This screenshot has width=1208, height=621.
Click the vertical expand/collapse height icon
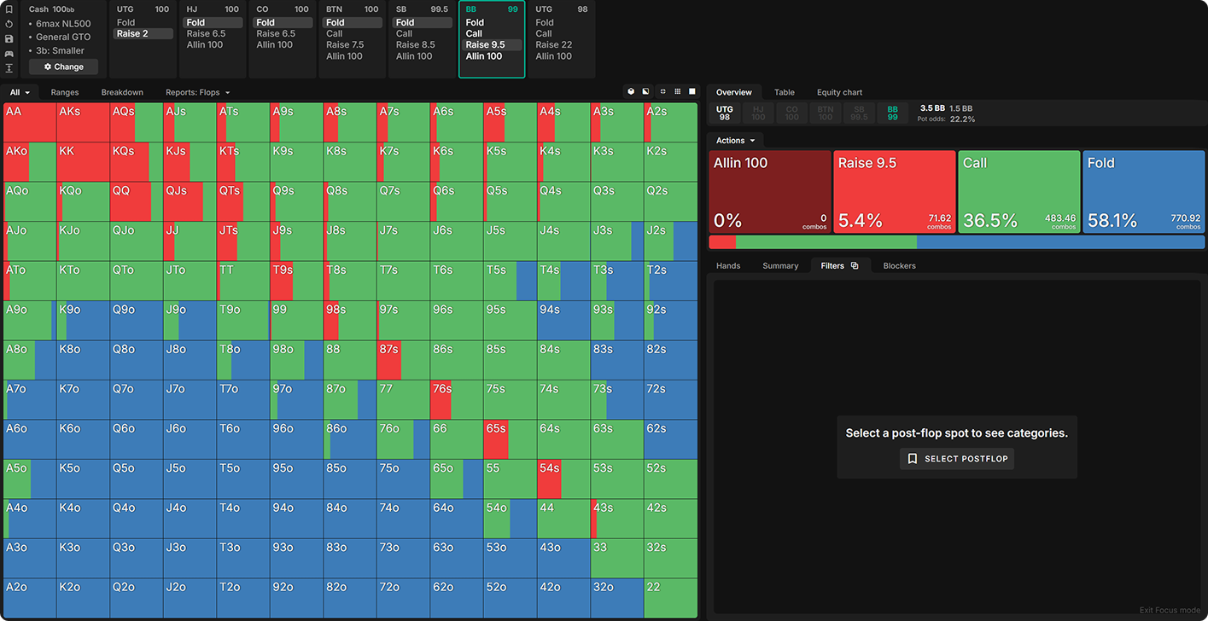tap(9, 67)
